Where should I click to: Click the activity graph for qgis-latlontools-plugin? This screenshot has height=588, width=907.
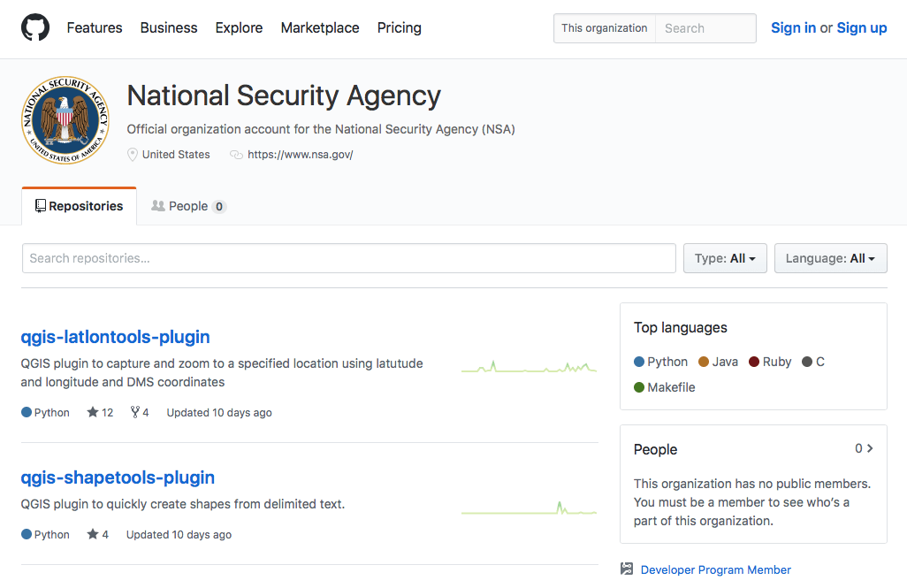(529, 367)
